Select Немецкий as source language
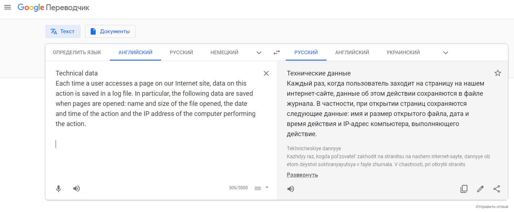 pyautogui.click(x=224, y=52)
